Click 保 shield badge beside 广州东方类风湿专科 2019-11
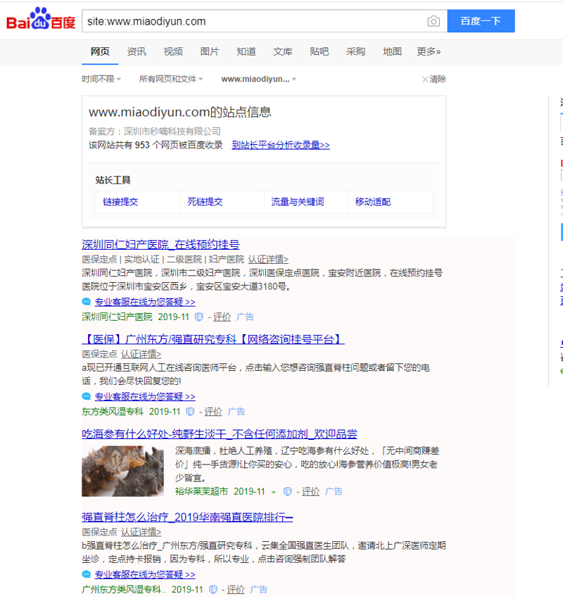Screen dimensions: 563x615 pyautogui.click(x=213, y=590)
